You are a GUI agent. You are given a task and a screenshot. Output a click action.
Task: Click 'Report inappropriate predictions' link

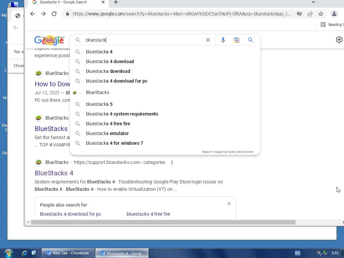[227, 152]
